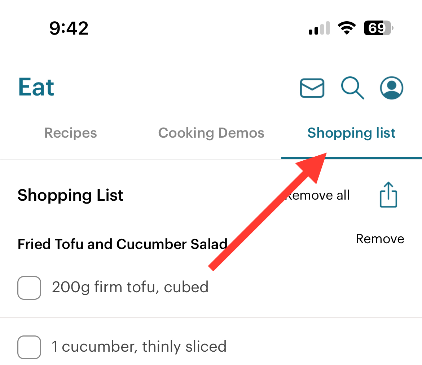Tap the cellular signal bars icon

coord(319,28)
